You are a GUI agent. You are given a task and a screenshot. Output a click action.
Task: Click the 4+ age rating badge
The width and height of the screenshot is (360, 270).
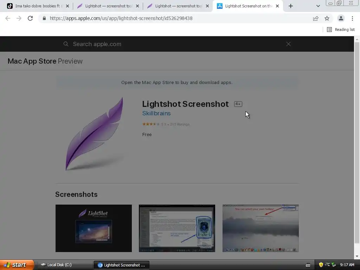click(238, 104)
